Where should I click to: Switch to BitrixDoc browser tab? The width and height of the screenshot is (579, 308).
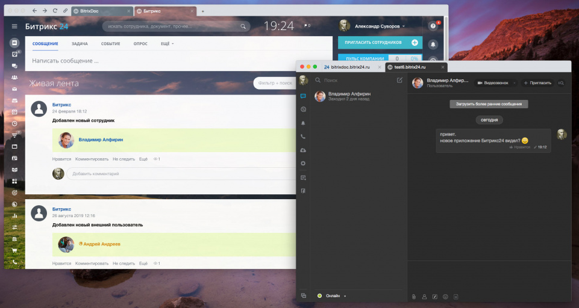coord(102,11)
